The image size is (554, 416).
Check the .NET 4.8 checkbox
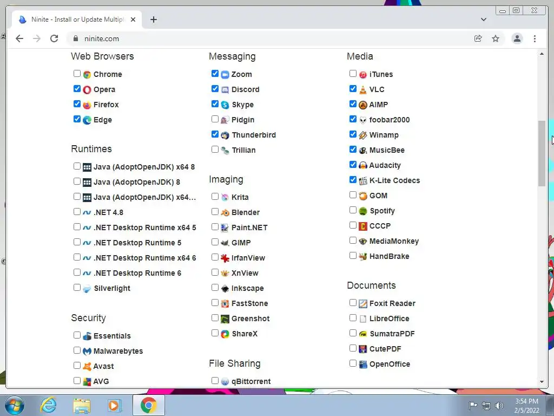pyautogui.click(x=77, y=212)
